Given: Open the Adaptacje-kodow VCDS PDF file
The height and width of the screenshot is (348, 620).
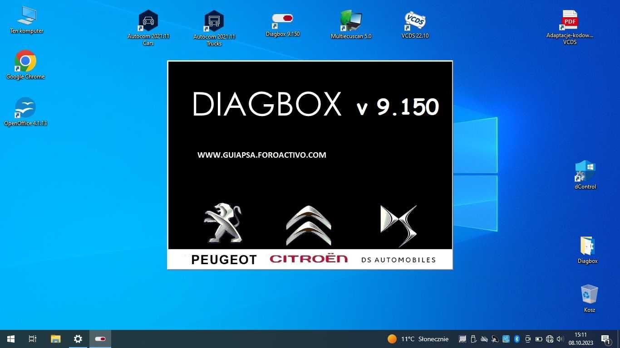Looking at the screenshot, I should (570, 27).
